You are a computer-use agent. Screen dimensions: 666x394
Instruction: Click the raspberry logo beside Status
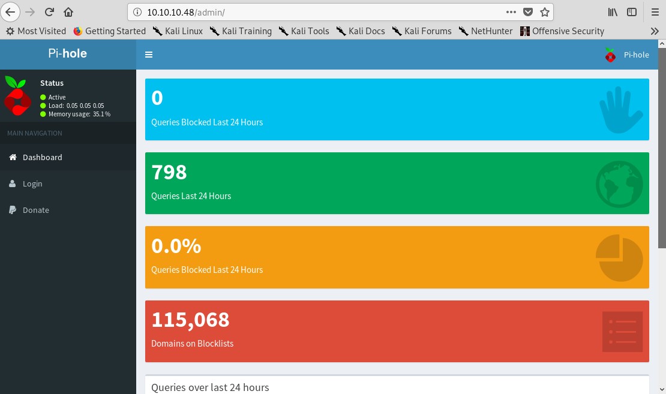(17, 96)
